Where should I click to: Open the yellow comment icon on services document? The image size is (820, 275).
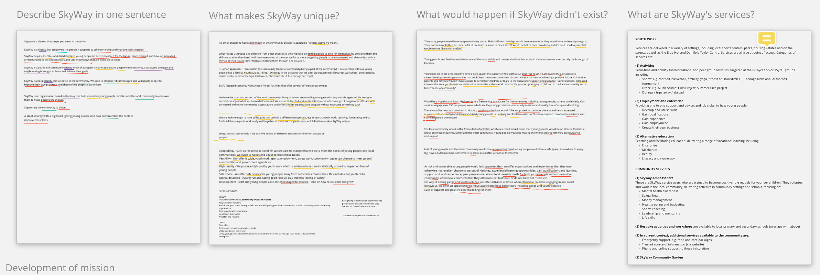tap(766, 38)
